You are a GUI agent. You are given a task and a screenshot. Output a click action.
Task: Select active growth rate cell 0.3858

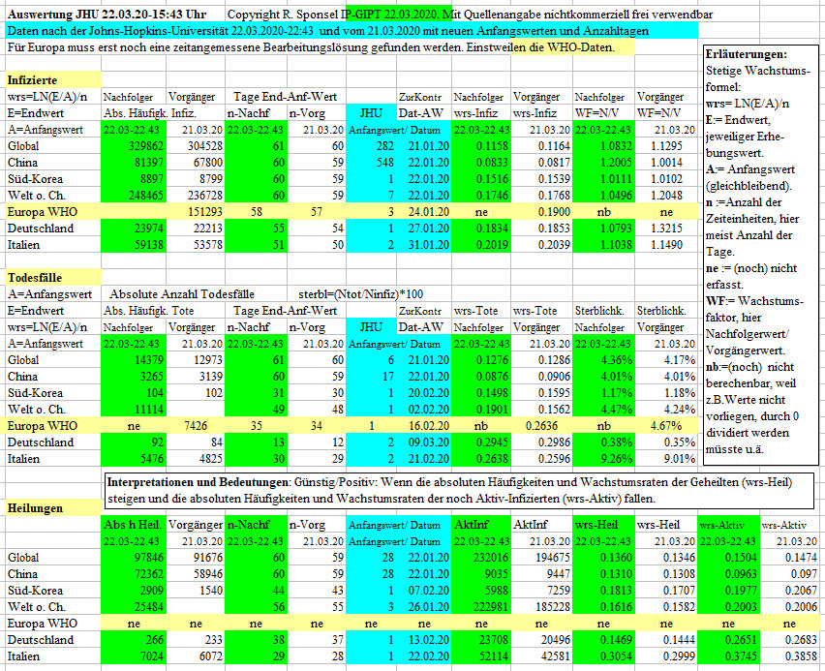(790, 656)
